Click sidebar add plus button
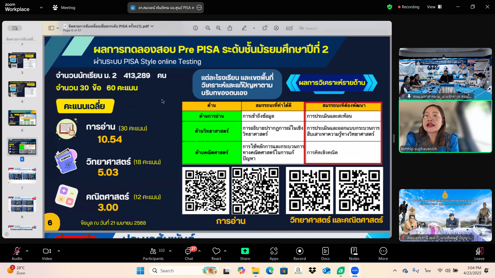495x278 pixels. [x=7, y=234]
